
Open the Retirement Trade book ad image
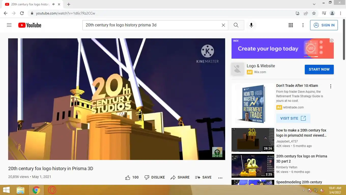253,104
